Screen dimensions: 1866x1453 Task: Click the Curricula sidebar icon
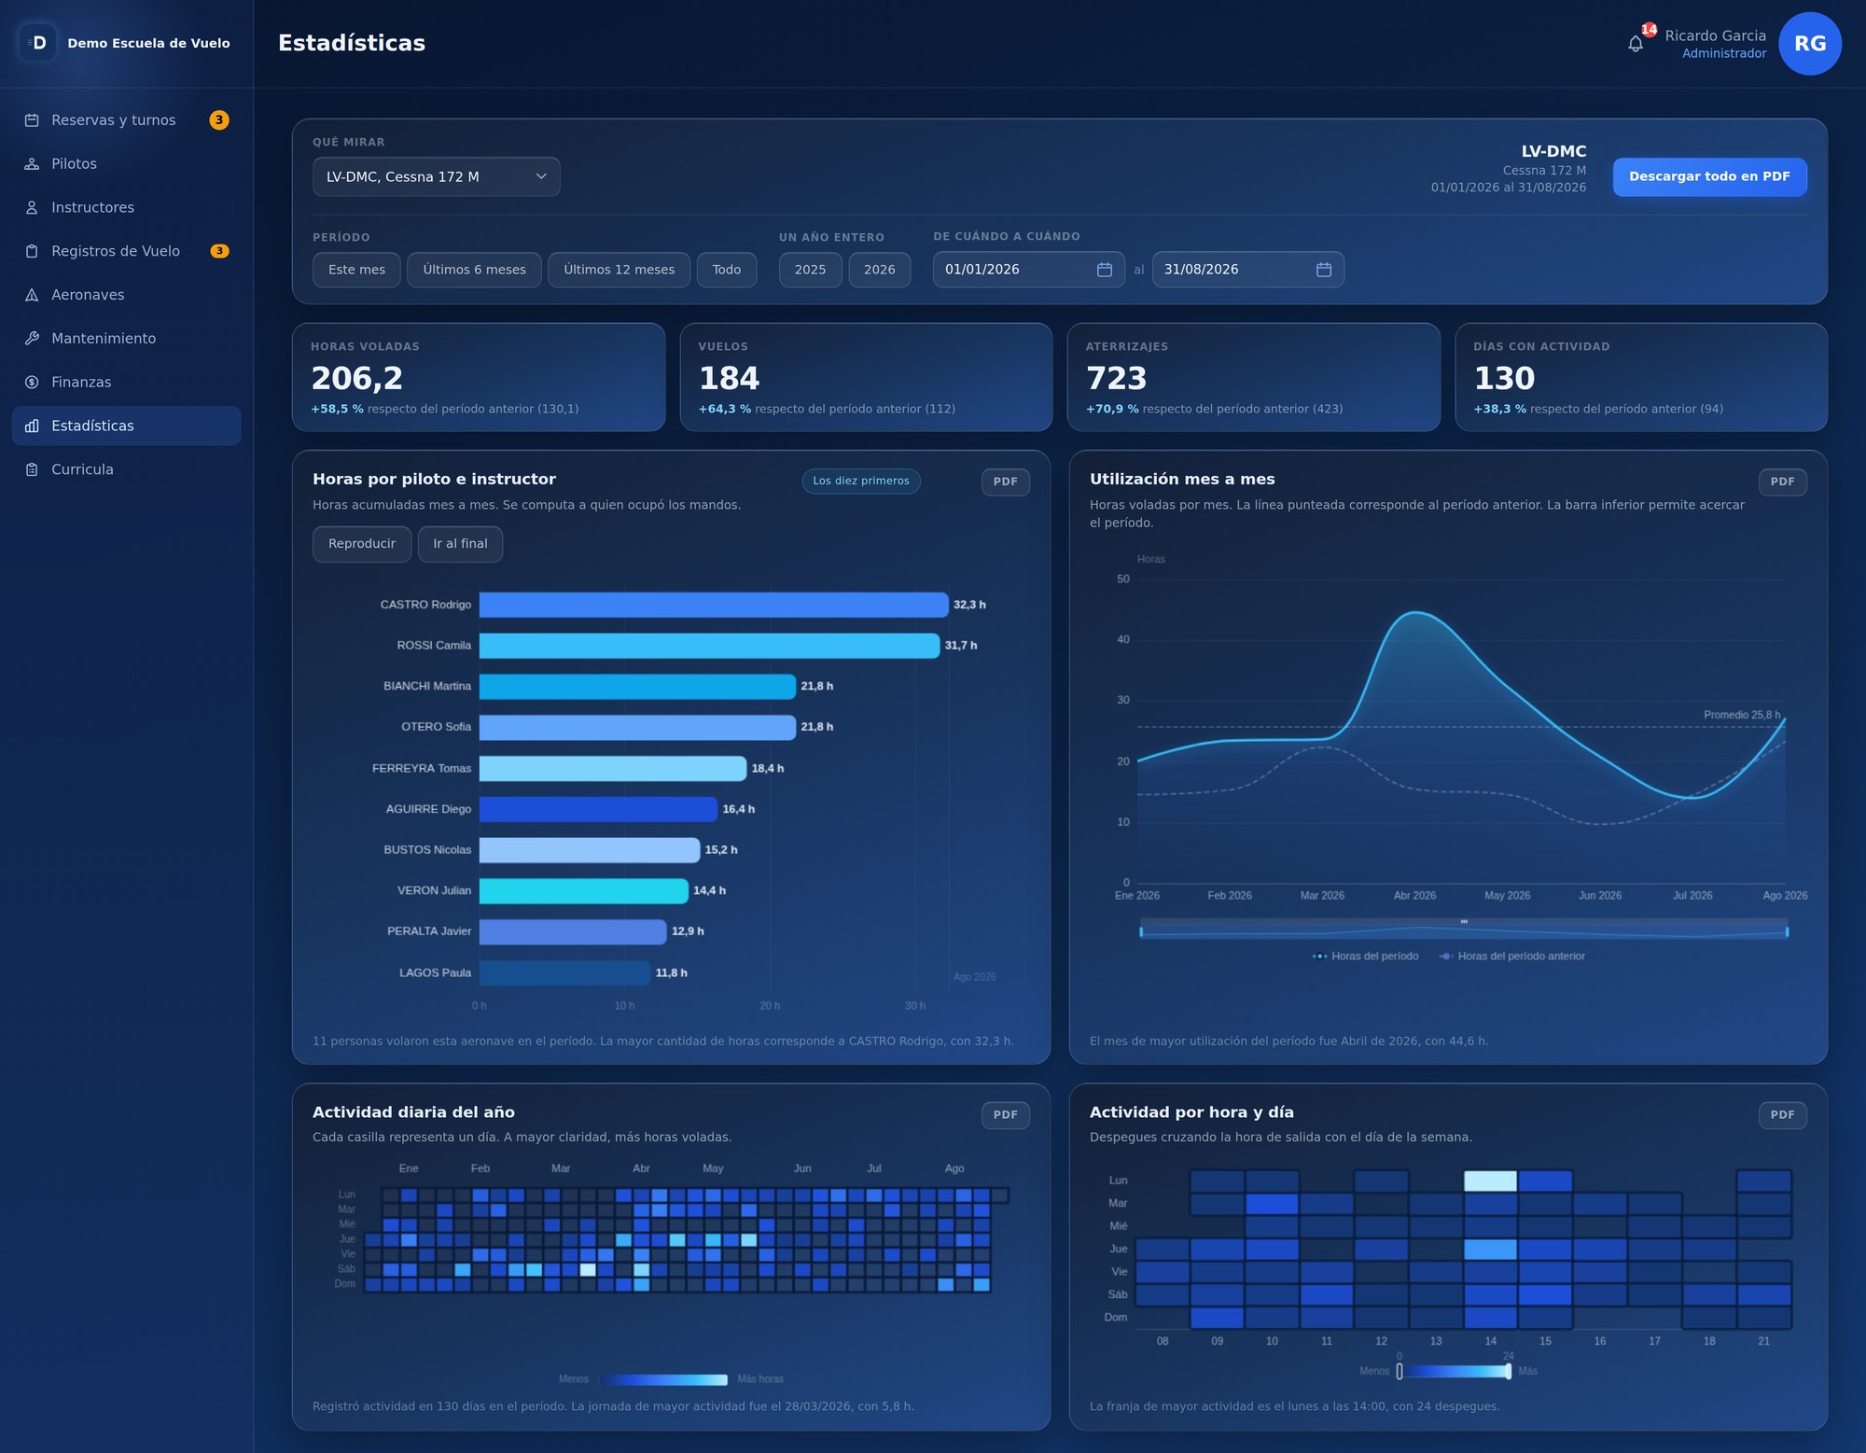[32, 469]
